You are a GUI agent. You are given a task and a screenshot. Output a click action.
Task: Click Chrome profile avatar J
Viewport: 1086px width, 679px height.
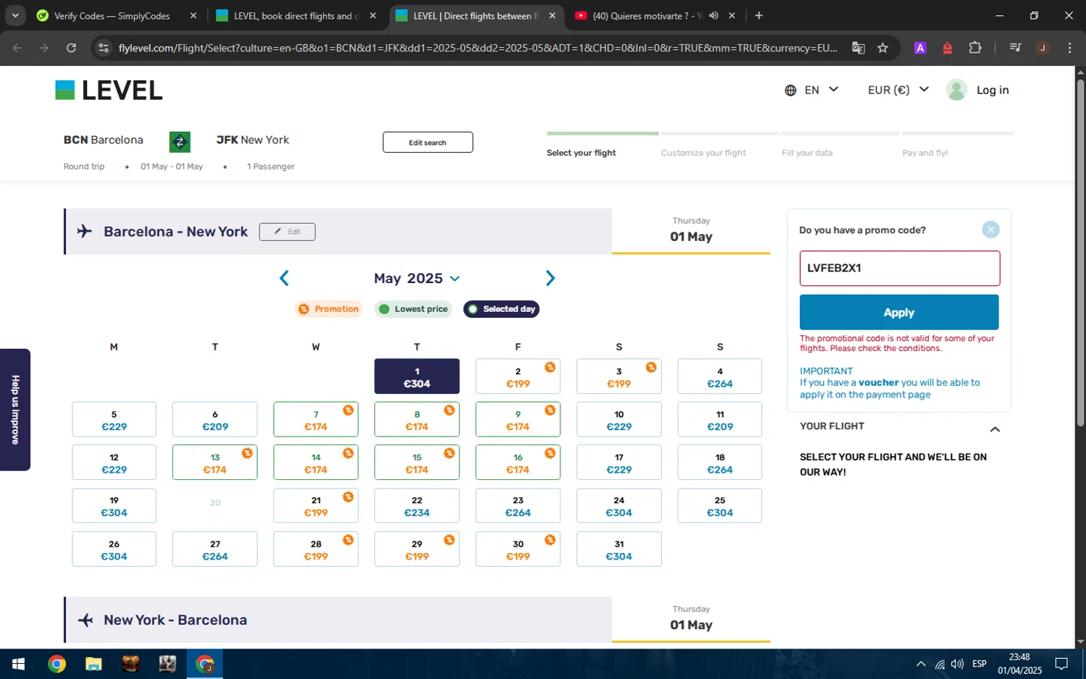click(x=1043, y=48)
